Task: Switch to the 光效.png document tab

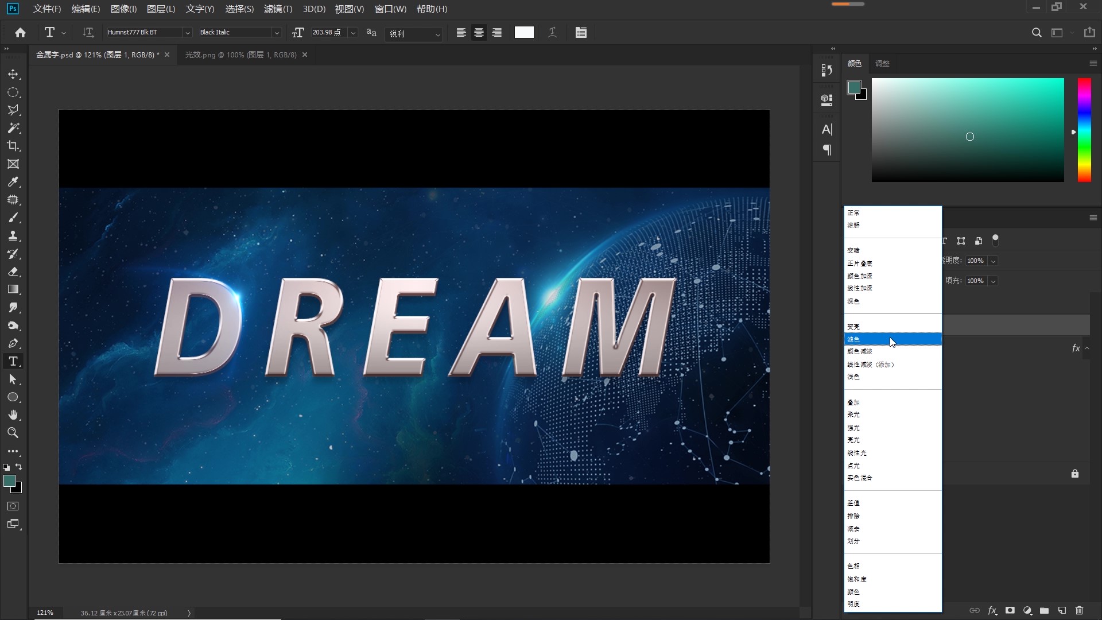Action: click(240, 55)
